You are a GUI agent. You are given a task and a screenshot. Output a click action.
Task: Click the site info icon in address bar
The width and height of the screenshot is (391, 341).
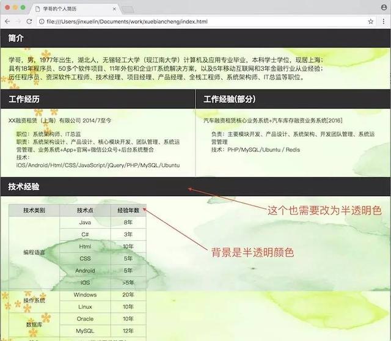42,21
